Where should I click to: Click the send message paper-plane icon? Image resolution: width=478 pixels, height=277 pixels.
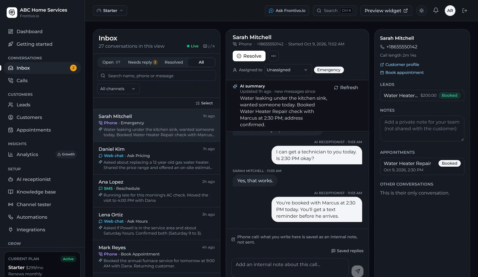click(358, 271)
